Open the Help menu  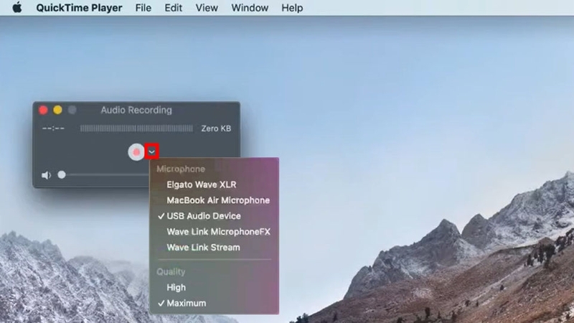click(x=292, y=8)
